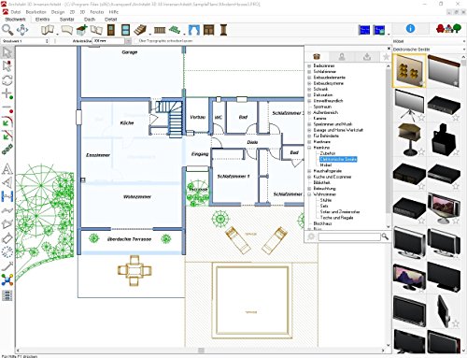Toggle the Topographie checkbox in options bar
467x358 pixels.
click(x=136, y=41)
